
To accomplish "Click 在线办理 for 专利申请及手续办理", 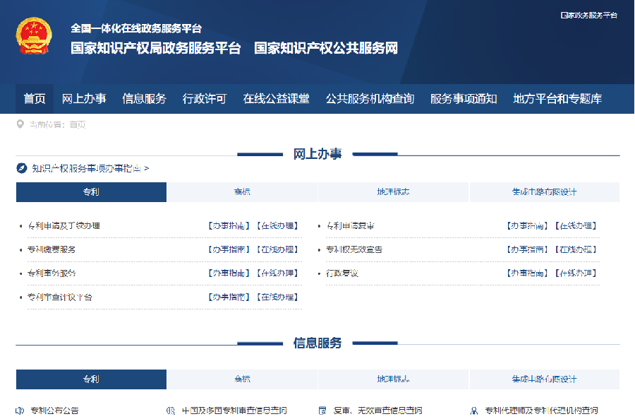I will coord(277,226).
